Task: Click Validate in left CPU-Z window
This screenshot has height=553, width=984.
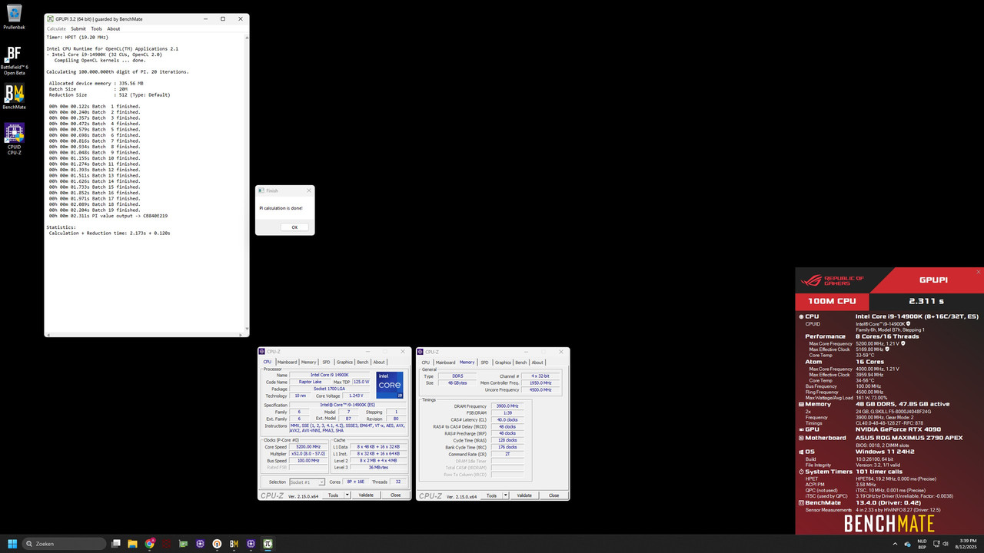Action: coord(366,495)
